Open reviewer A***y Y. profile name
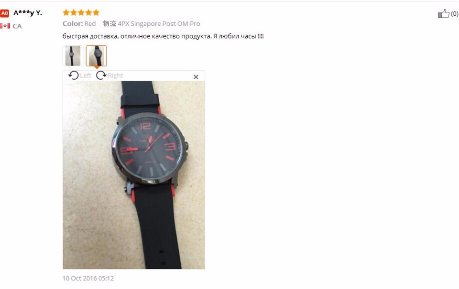The image size is (459, 289). (x=28, y=12)
